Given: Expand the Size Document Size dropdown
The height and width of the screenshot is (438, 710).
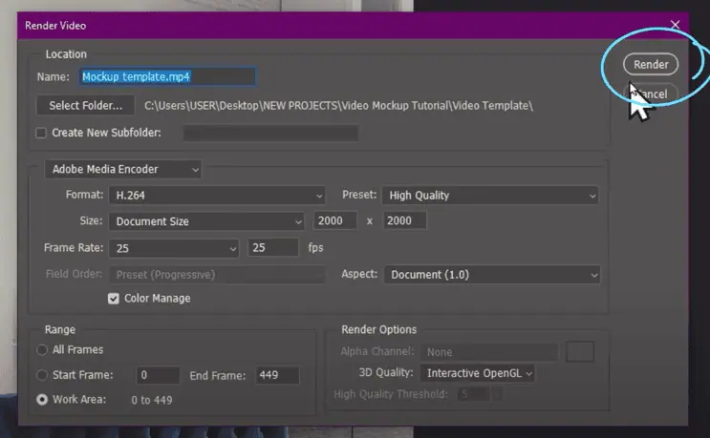Looking at the screenshot, I should click(207, 221).
